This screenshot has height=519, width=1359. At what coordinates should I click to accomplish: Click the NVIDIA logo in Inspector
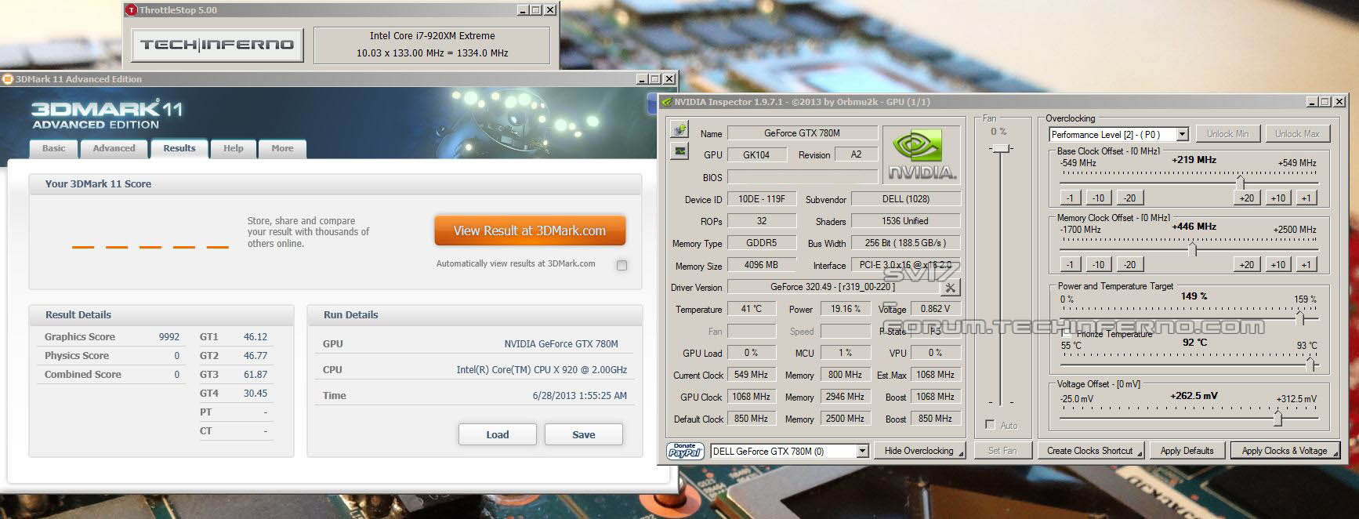(922, 154)
